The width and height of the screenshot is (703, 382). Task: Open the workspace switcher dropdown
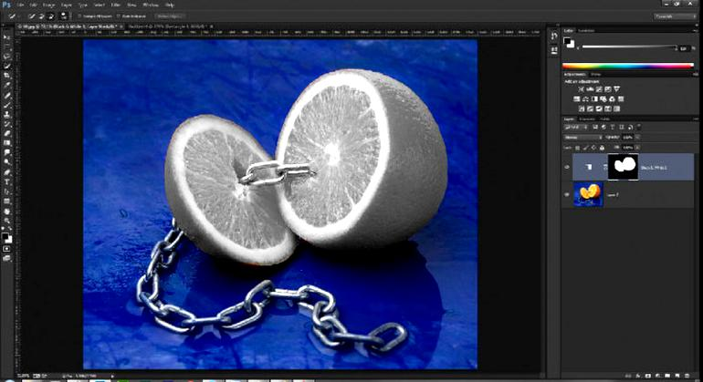(x=675, y=16)
